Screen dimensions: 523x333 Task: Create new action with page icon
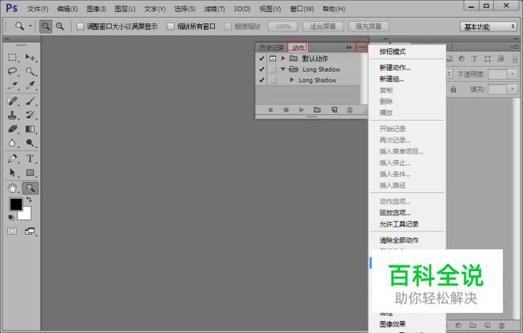click(334, 109)
